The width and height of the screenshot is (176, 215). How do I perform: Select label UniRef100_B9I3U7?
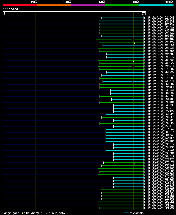[161, 36]
